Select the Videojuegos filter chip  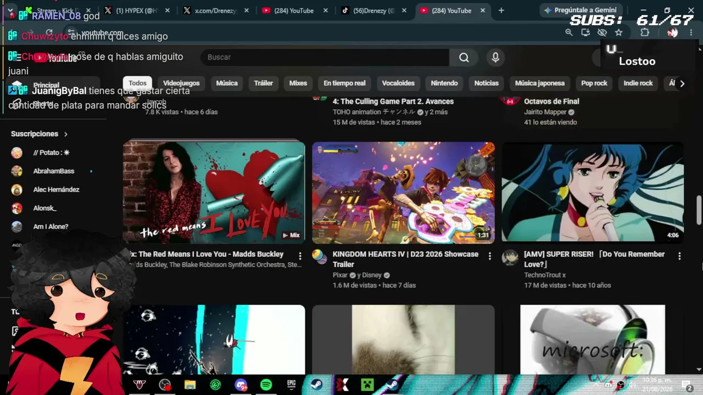[181, 83]
